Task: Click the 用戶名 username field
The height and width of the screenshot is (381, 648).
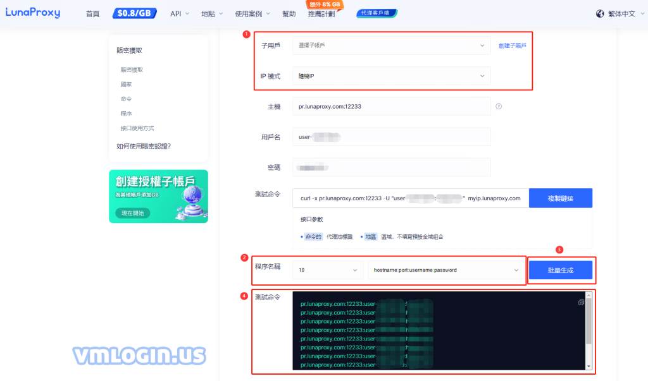Action: coord(391,137)
